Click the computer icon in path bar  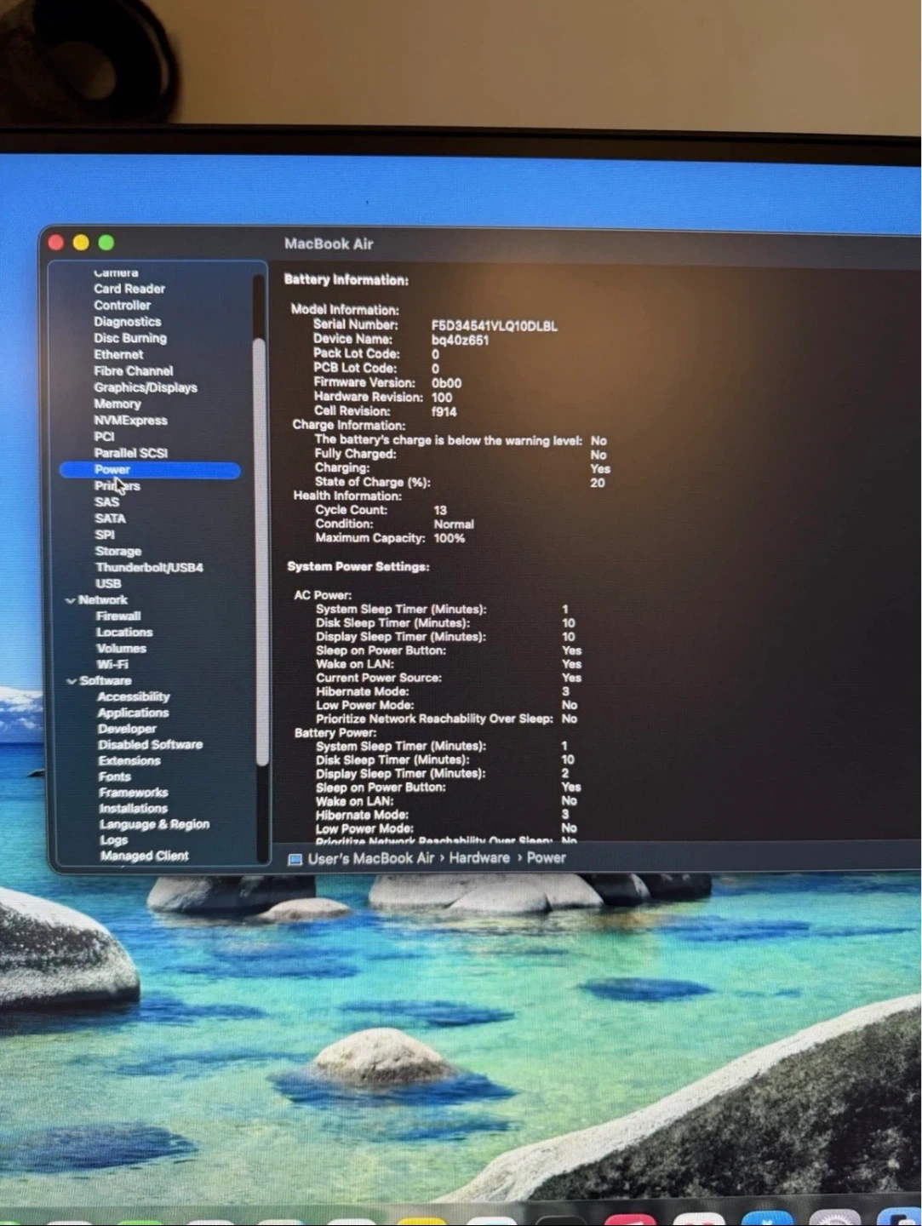pyautogui.click(x=295, y=860)
